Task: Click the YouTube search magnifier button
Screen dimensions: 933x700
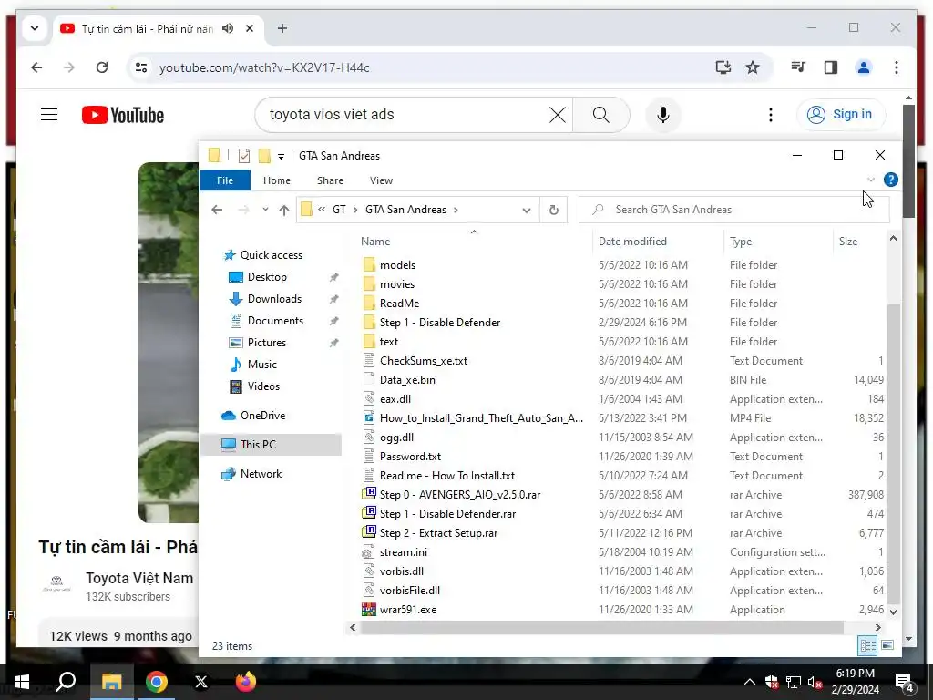Action: click(x=601, y=114)
